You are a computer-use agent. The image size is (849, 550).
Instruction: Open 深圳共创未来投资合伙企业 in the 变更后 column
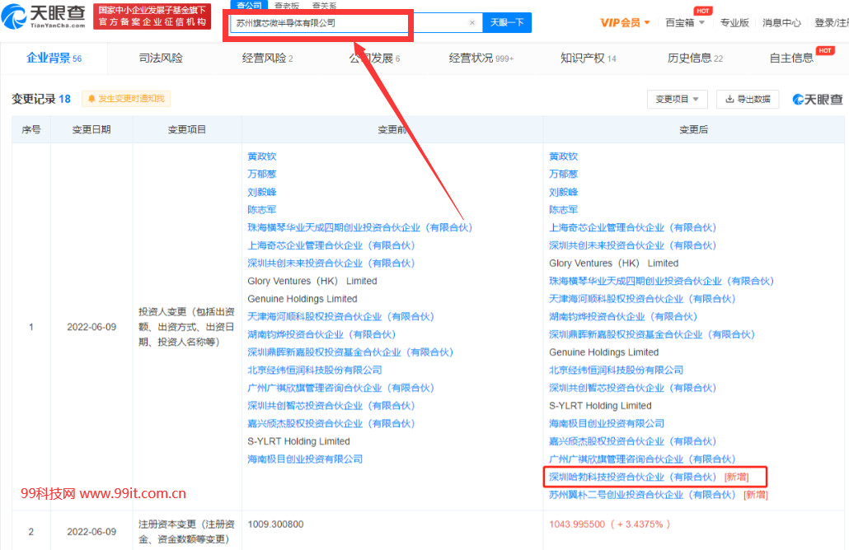coord(632,245)
